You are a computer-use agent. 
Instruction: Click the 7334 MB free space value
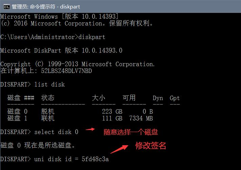pyautogui.click(x=141, y=118)
